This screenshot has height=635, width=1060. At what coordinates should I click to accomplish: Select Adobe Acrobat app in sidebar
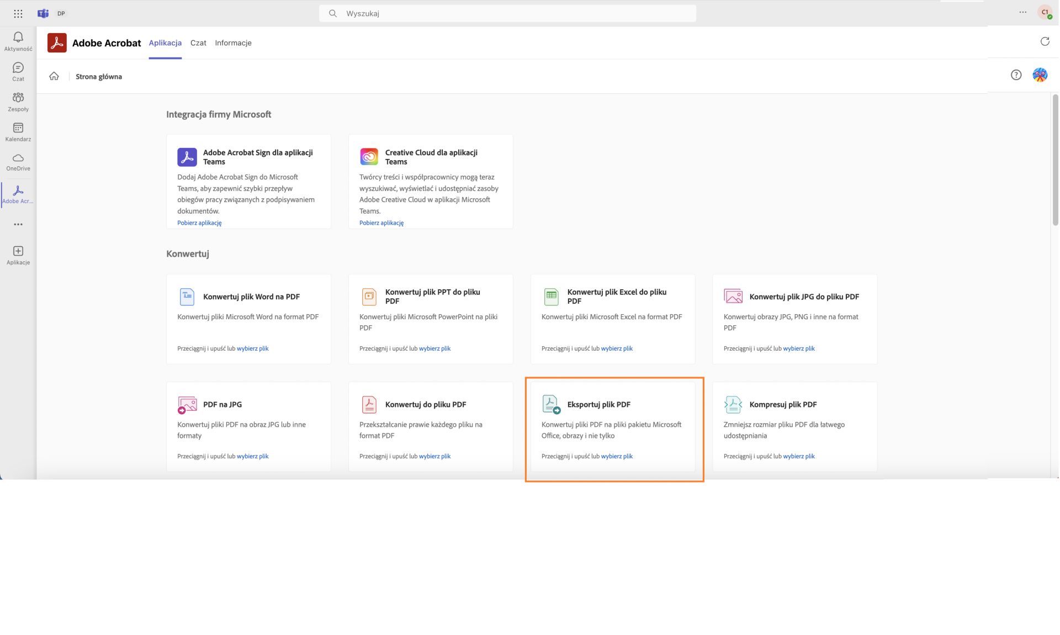pos(18,194)
